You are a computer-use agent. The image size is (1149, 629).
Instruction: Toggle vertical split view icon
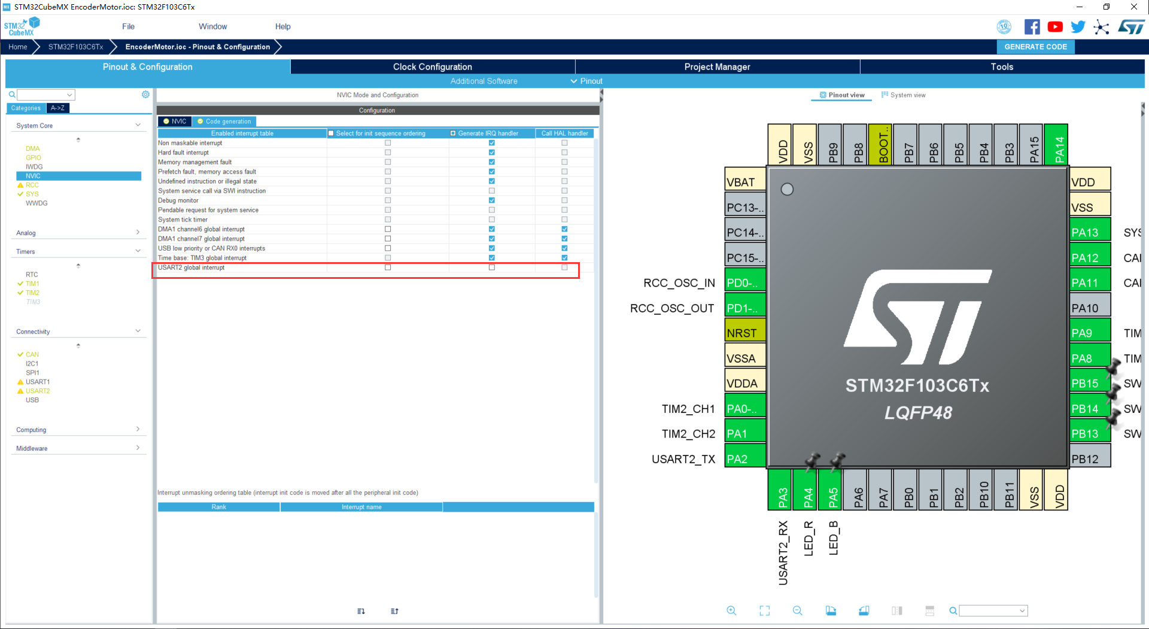coord(896,610)
